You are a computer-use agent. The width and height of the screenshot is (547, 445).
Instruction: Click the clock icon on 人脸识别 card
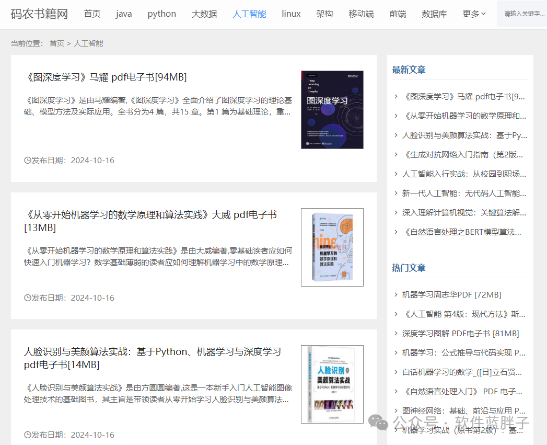(28, 435)
